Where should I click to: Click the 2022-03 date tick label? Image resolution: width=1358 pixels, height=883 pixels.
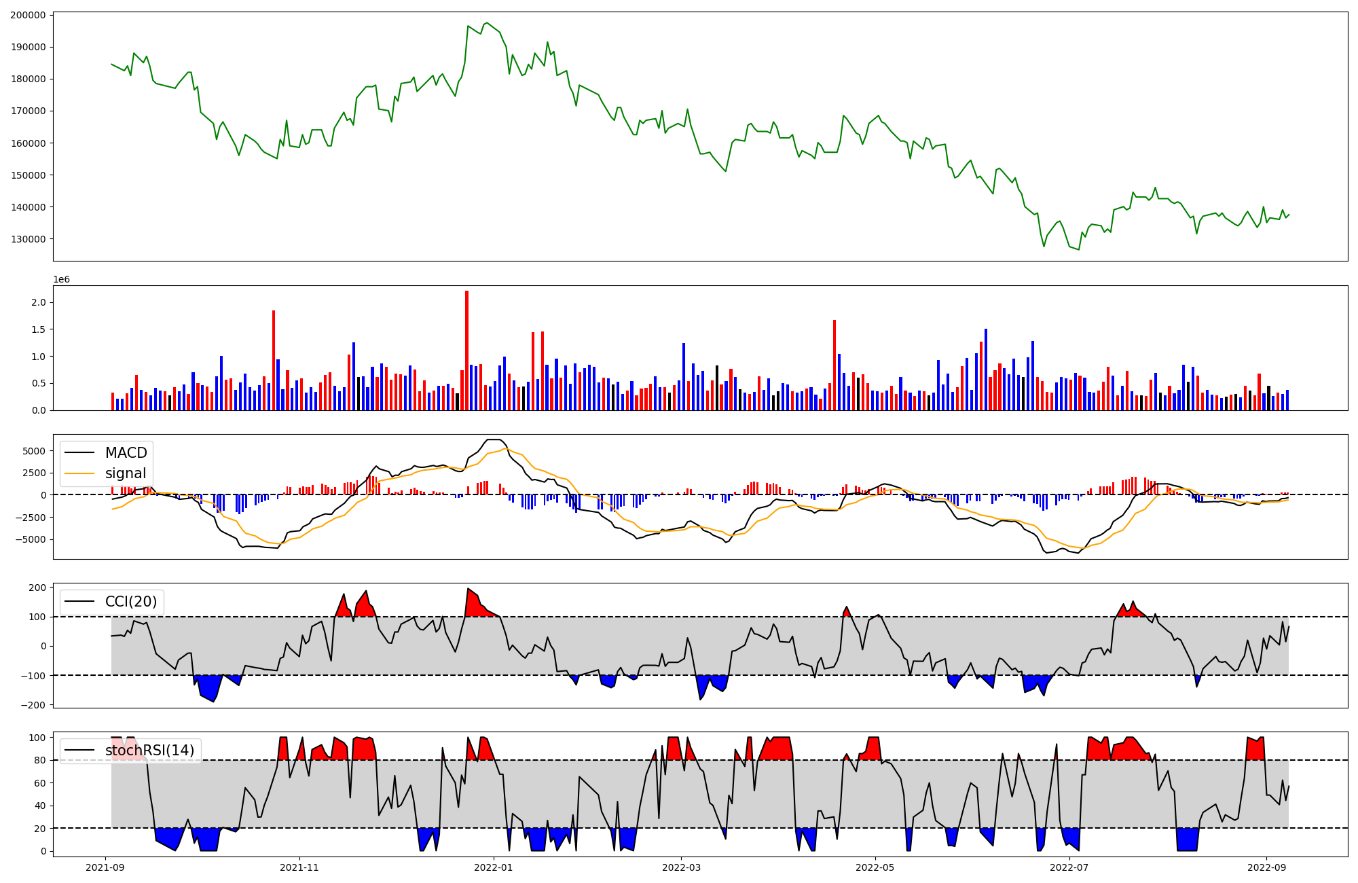(x=681, y=867)
